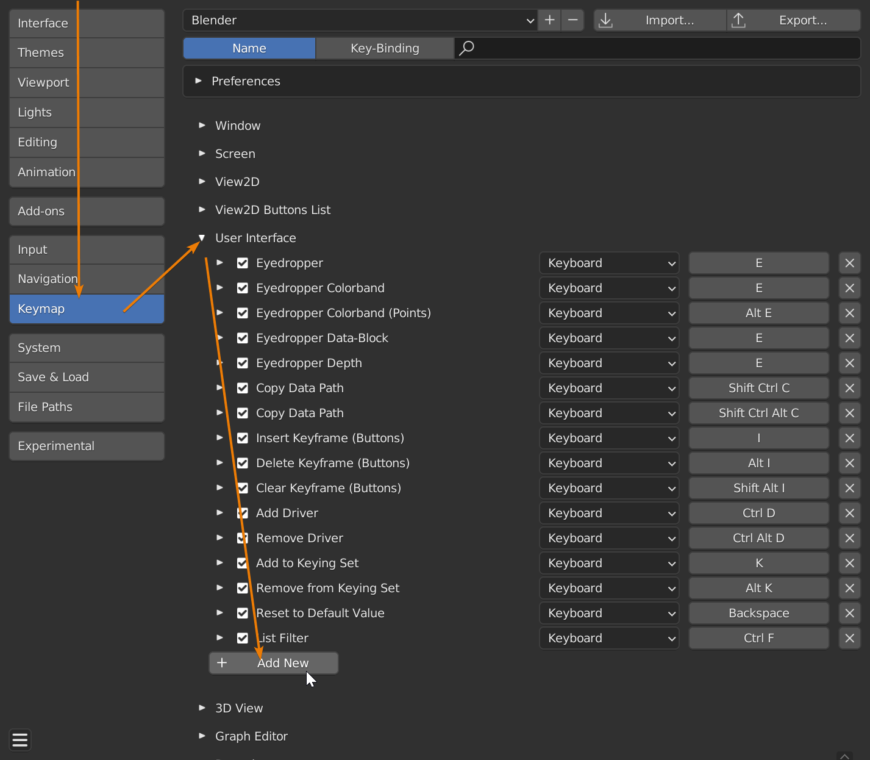Open the hamburger menu at bottom left

point(20,740)
